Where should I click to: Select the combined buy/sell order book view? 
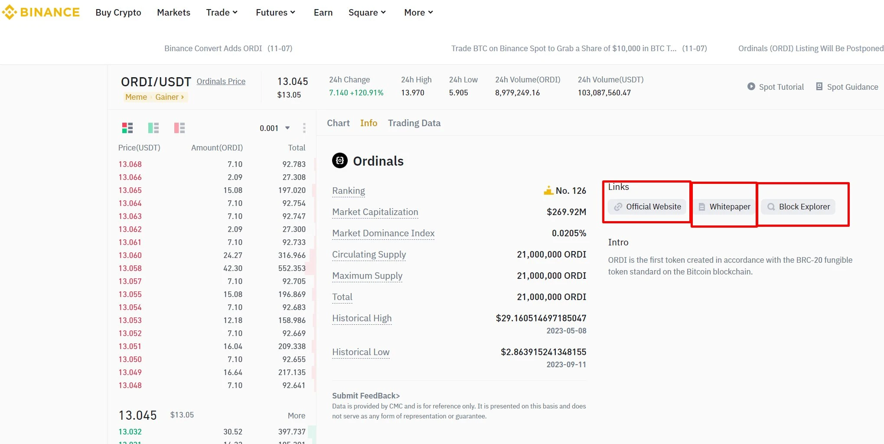tap(127, 128)
